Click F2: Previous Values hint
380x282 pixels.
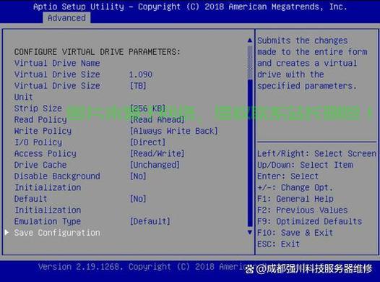tap(303, 210)
